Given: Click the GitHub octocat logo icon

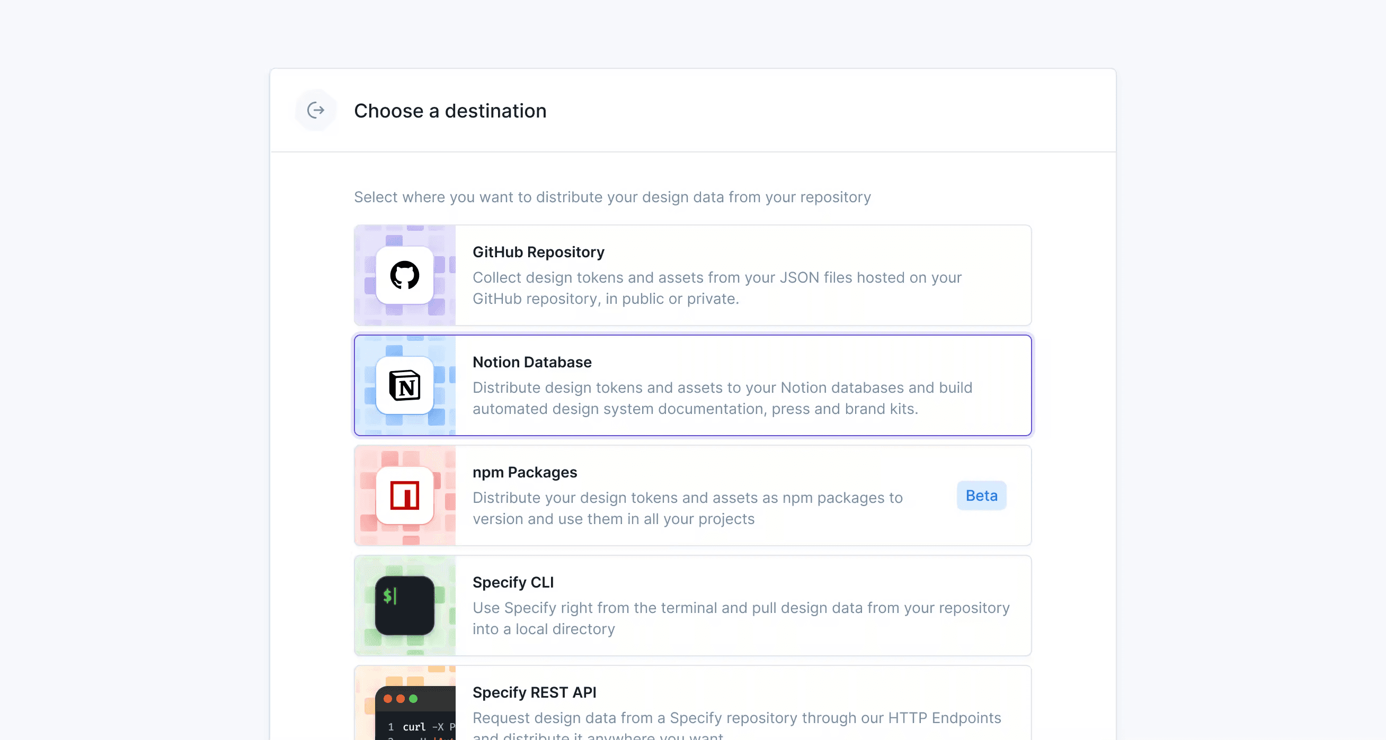Looking at the screenshot, I should pos(405,275).
